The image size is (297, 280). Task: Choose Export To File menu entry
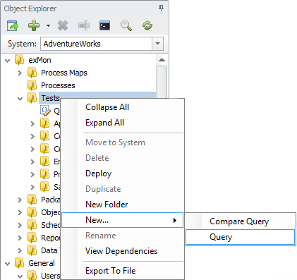point(111,271)
